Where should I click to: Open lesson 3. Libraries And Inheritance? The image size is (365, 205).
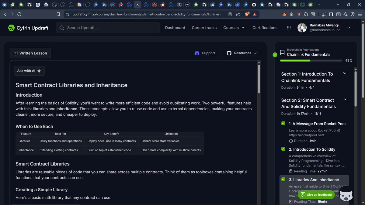click(x=314, y=180)
